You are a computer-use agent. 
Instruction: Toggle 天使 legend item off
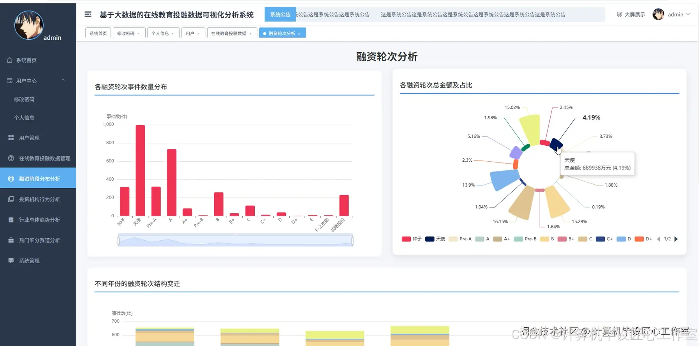point(435,239)
